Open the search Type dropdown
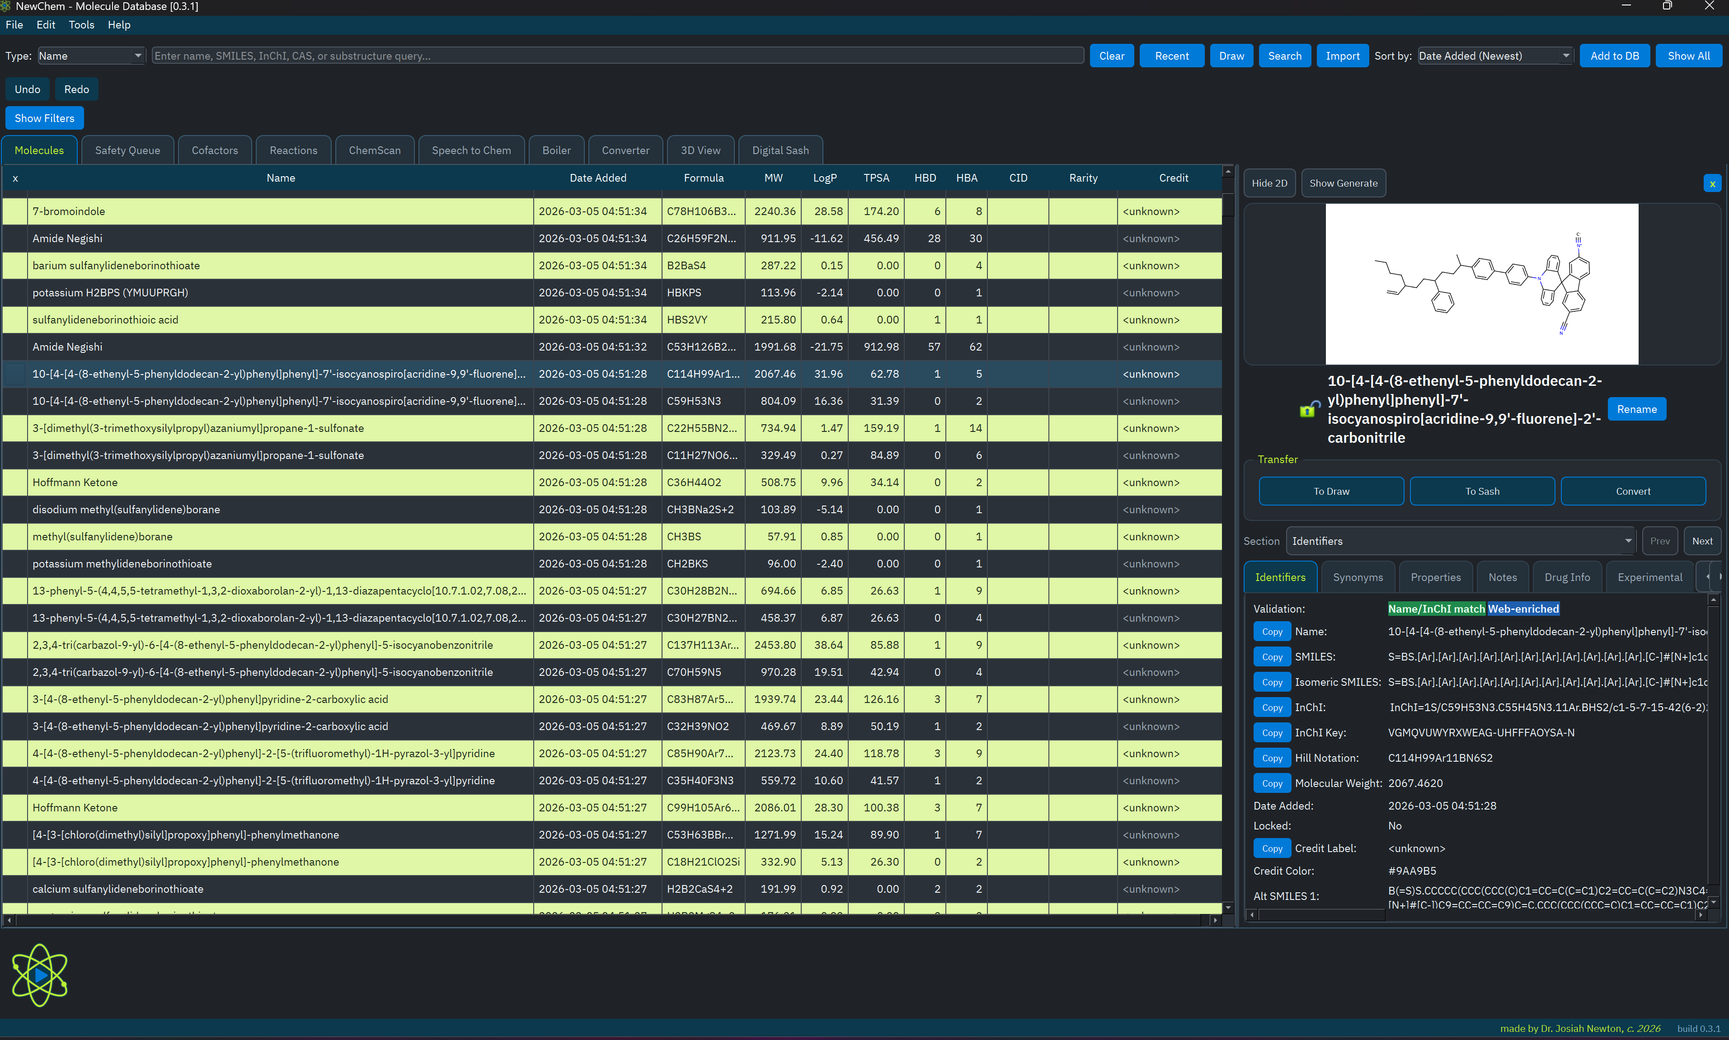Screen dimensions: 1729x1040 90,56
